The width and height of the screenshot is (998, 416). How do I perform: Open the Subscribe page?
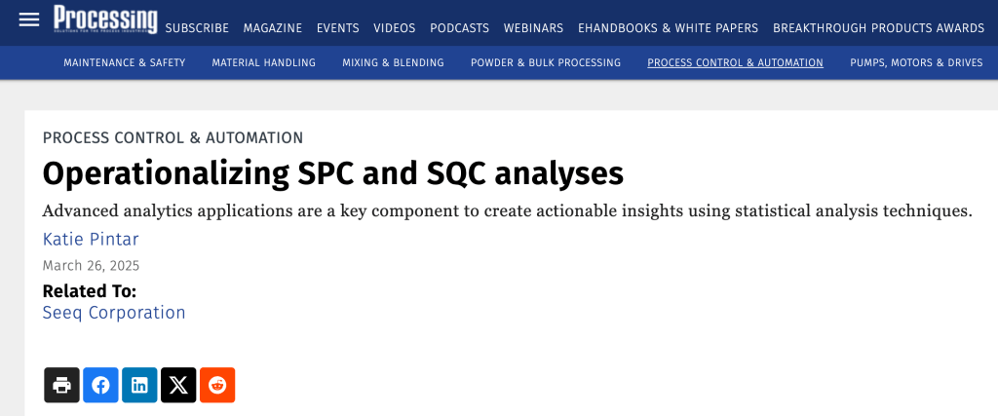pos(197,28)
